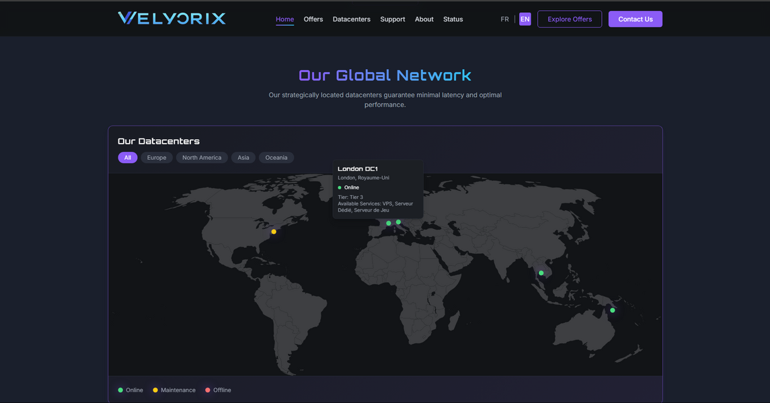Image resolution: width=770 pixels, height=403 pixels.
Task: Filter datacenters by Europe
Action: coord(157,157)
